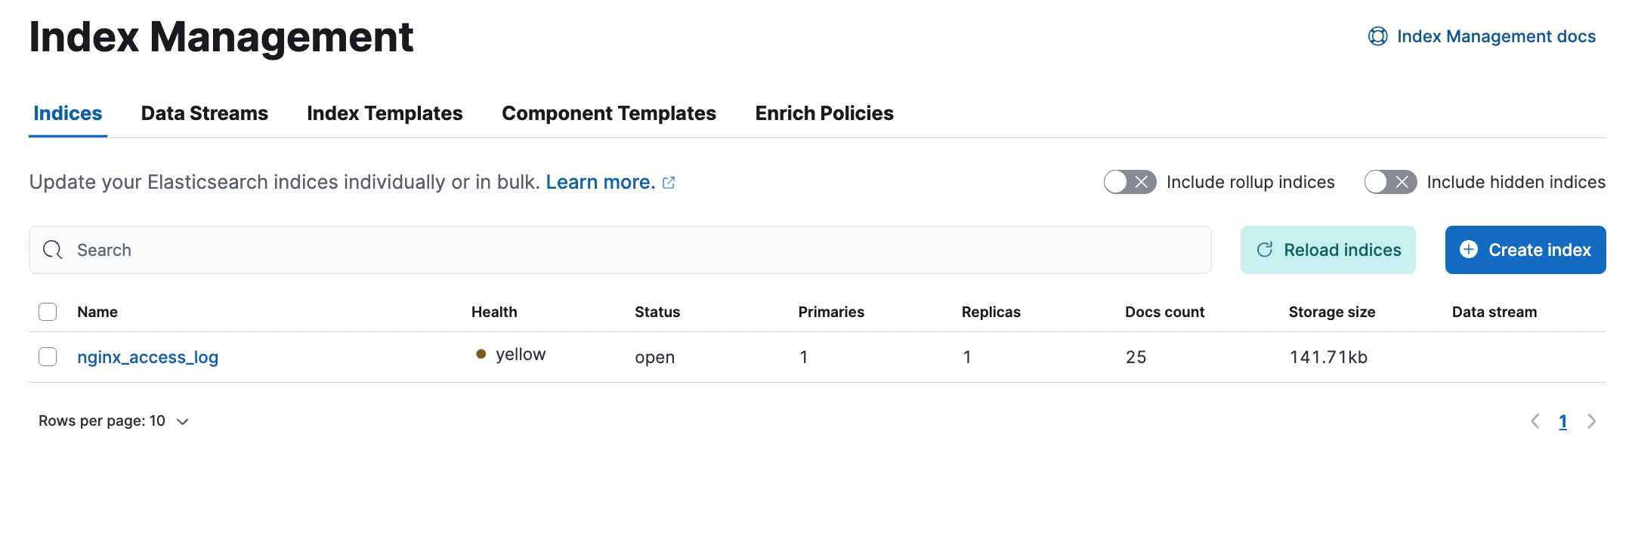Image resolution: width=1632 pixels, height=533 pixels.
Task: Go to next page with right arrow
Action: point(1592,421)
